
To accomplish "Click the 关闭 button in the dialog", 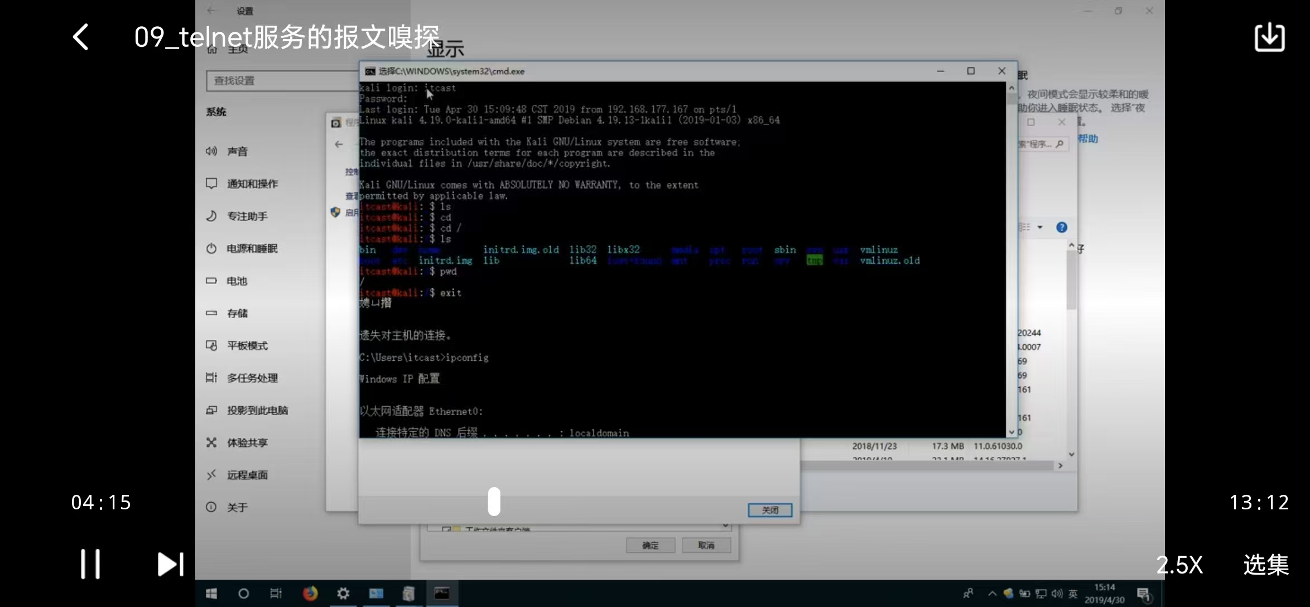I will [x=770, y=510].
